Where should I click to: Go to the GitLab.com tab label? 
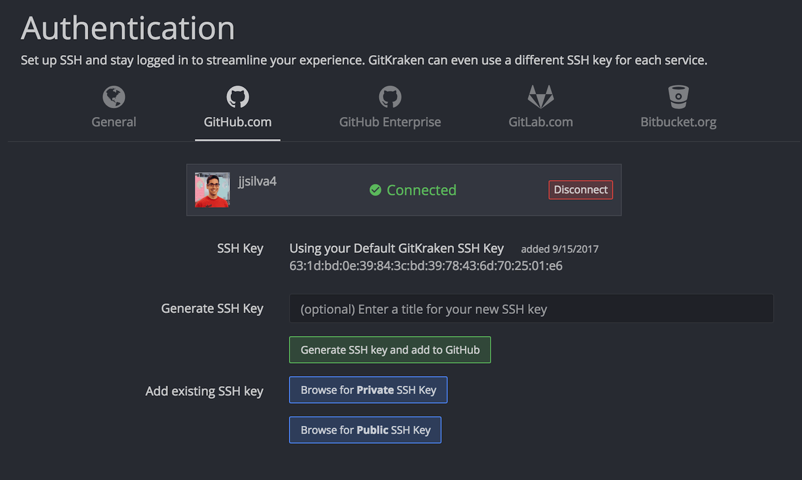540,122
